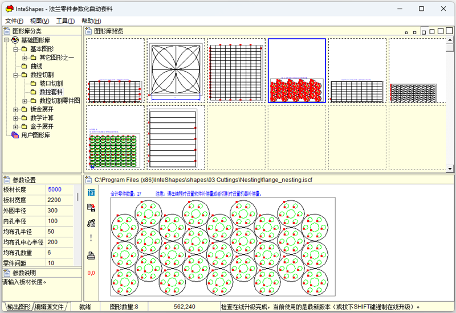Expand the 盒子展开 folder

[15, 126]
